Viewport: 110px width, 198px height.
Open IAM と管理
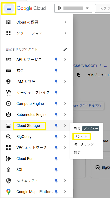tap(26, 81)
